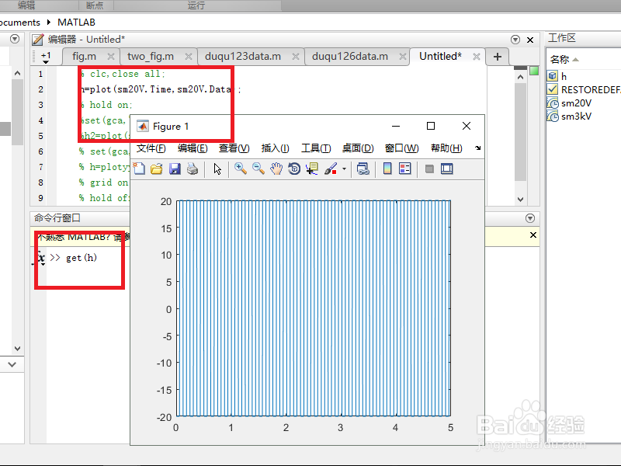The image size is (621, 466).
Task: Open editor panel actions dropdown
Action: point(515,40)
